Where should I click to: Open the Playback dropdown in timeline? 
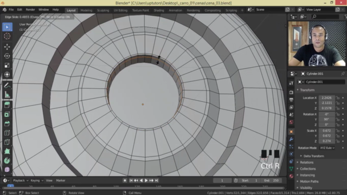pos(21,180)
